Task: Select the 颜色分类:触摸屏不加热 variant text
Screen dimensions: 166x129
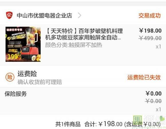Action: [x=74, y=45]
